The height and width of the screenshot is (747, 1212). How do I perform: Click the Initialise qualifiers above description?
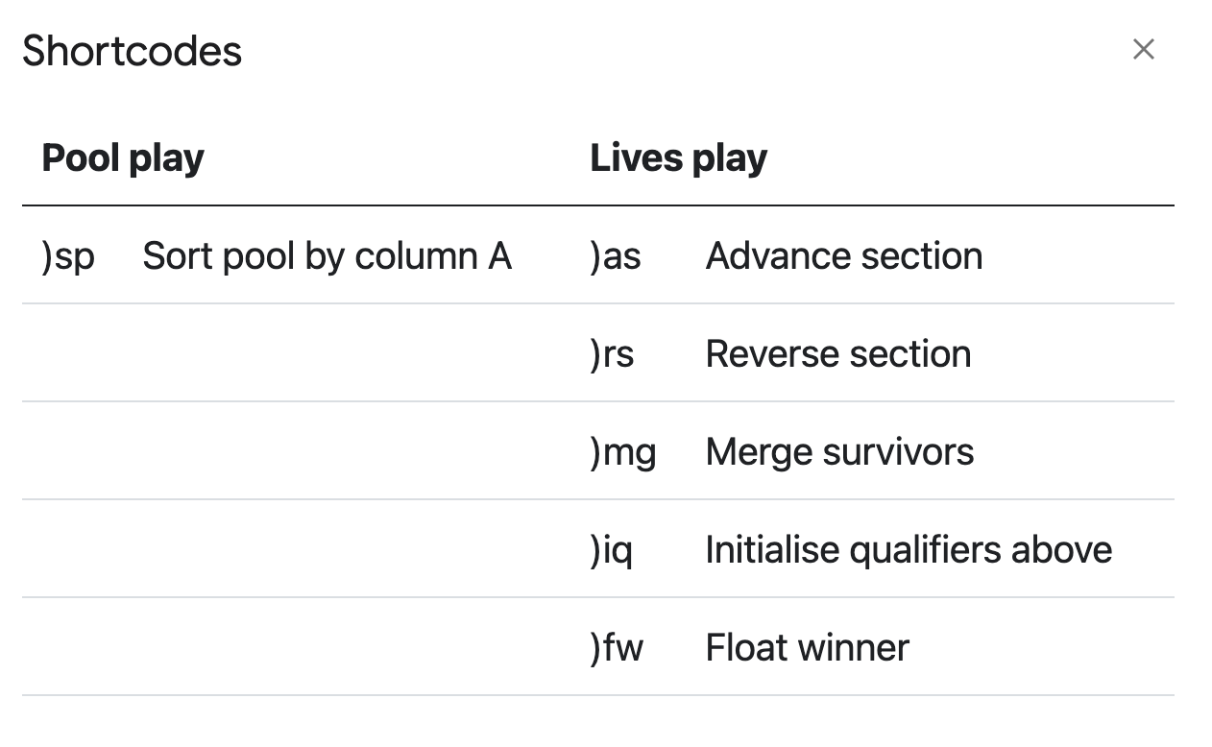(908, 550)
